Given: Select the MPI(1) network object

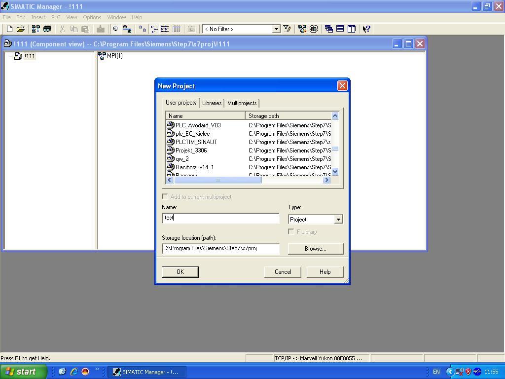Looking at the screenshot, I should pos(110,56).
